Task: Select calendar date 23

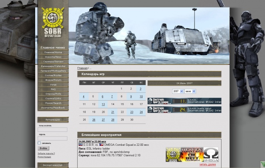Action: (x=132, y=112)
